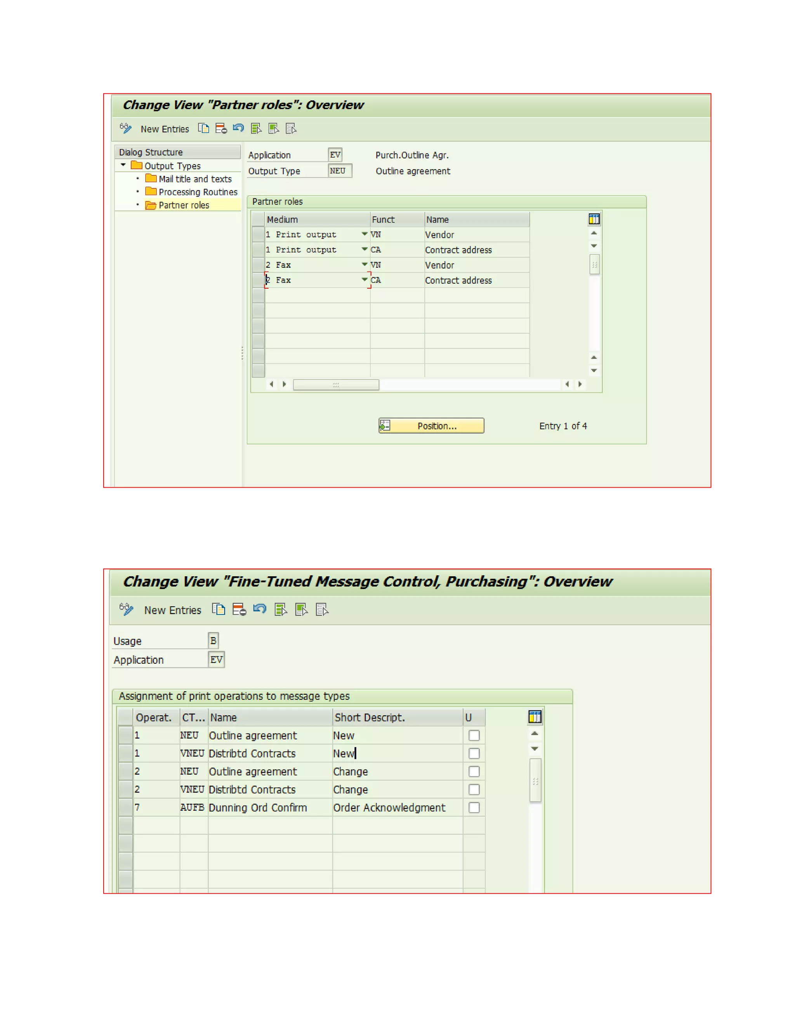
Task: Click vertical scrollbar thumb in Partner roles table
Action: pos(594,265)
